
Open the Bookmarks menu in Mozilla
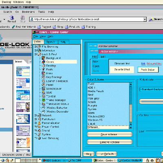pyautogui.click(x=28, y=12)
